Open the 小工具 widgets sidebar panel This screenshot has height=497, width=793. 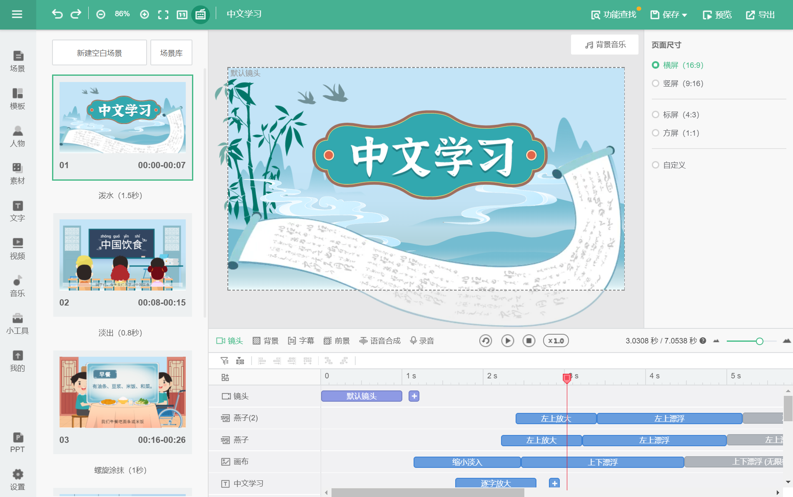17,323
